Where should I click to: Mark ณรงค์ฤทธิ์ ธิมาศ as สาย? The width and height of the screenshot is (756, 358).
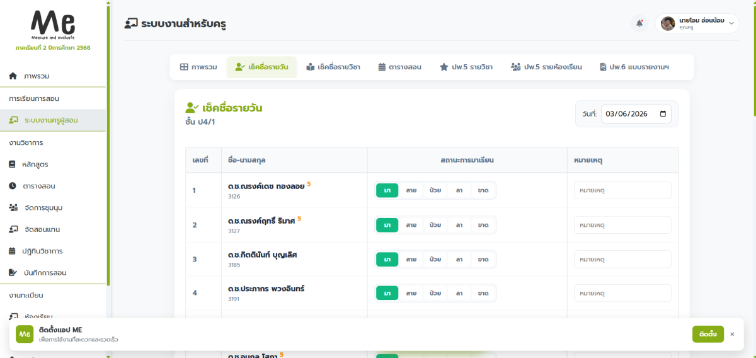[x=411, y=225]
